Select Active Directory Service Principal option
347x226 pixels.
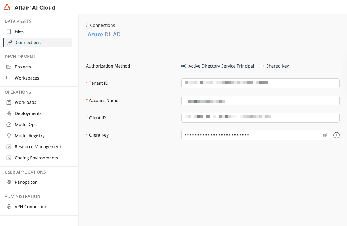click(184, 66)
